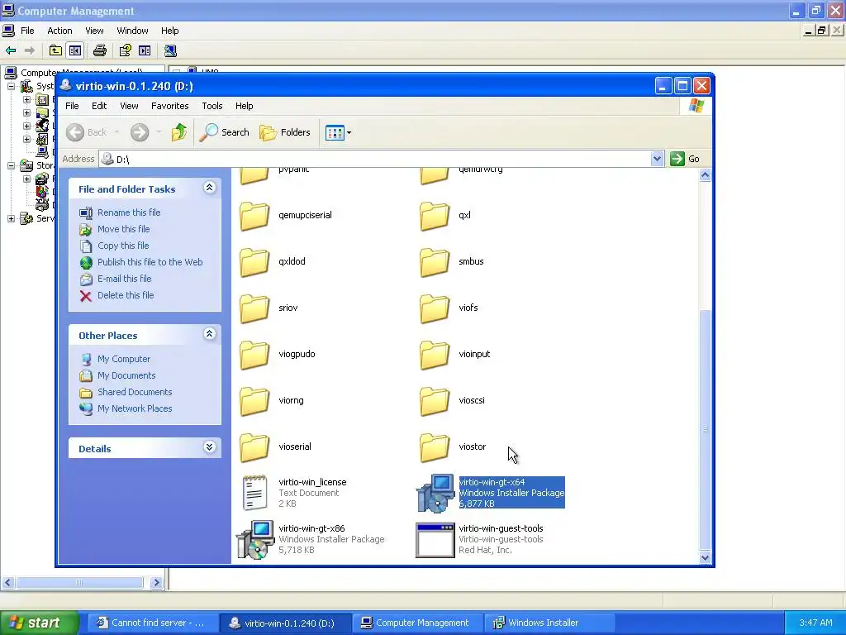This screenshot has width=846, height=635.
Task: Select the virtio-win-gt-x86 installer package icon
Action: 255,539
